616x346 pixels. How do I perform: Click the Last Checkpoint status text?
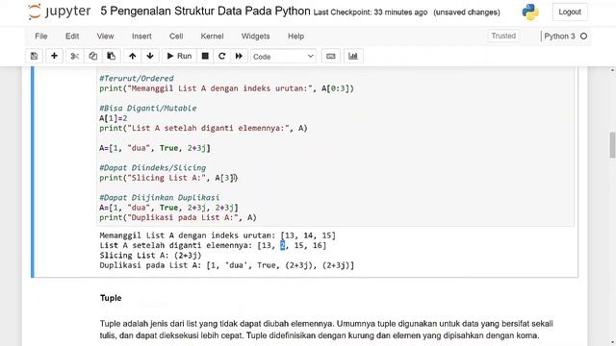click(370, 12)
